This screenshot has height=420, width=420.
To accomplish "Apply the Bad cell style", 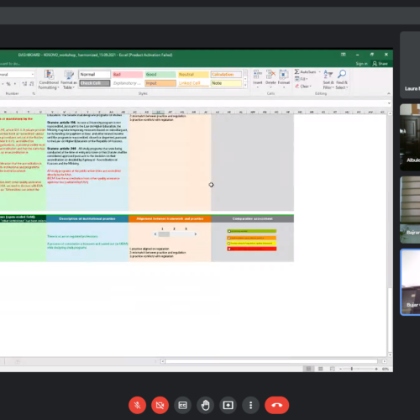I will pyautogui.click(x=128, y=75).
